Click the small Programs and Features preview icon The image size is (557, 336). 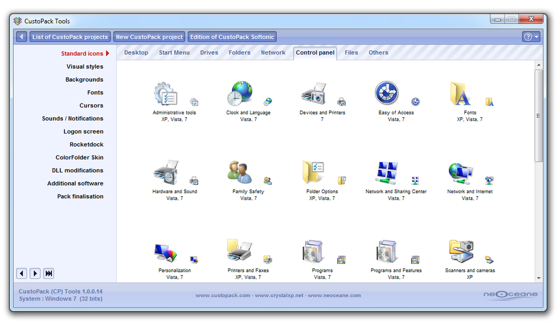point(415,260)
